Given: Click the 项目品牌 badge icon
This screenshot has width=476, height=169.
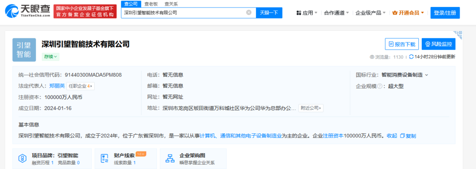Looking at the screenshot, I should click(x=22, y=158).
